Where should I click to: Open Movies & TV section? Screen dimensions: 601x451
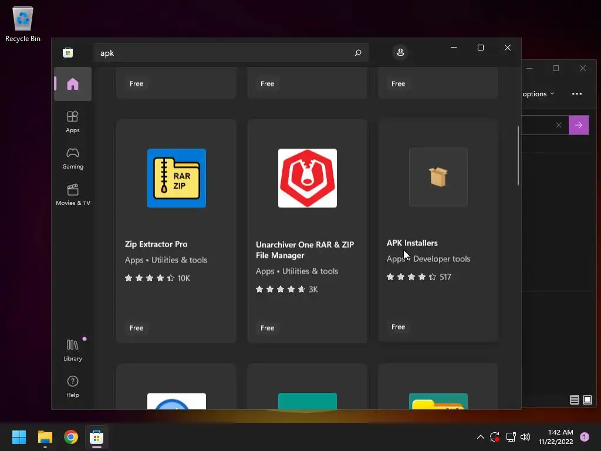tap(72, 194)
